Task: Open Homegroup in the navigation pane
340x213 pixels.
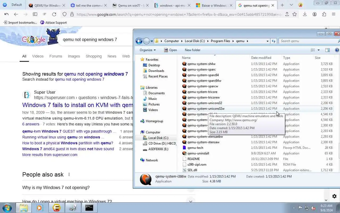Action: click(x=154, y=121)
